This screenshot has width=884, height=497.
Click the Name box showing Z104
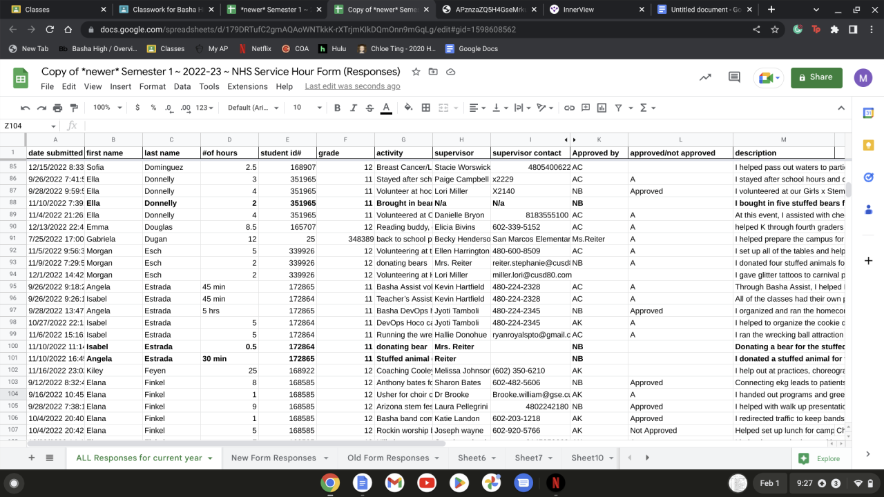28,126
